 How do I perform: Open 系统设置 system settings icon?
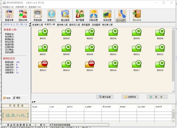[x=107, y=16]
